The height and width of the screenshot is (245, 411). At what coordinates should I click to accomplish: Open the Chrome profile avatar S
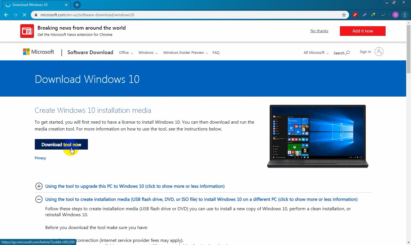click(x=395, y=15)
